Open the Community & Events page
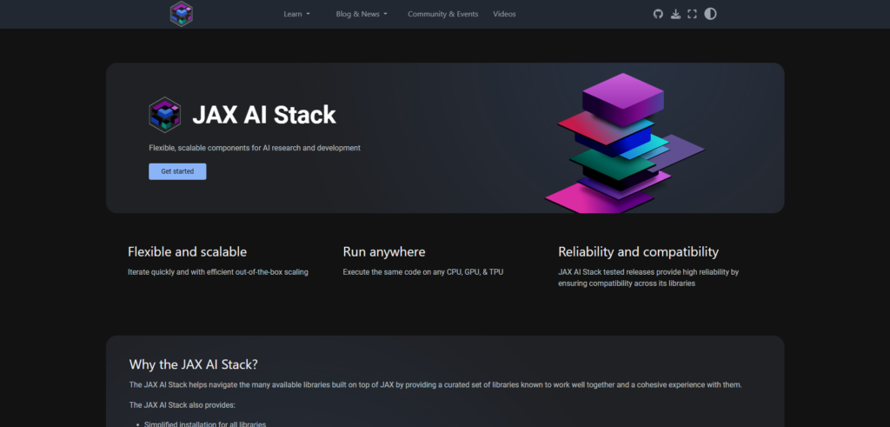890x427 pixels. coord(442,14)
